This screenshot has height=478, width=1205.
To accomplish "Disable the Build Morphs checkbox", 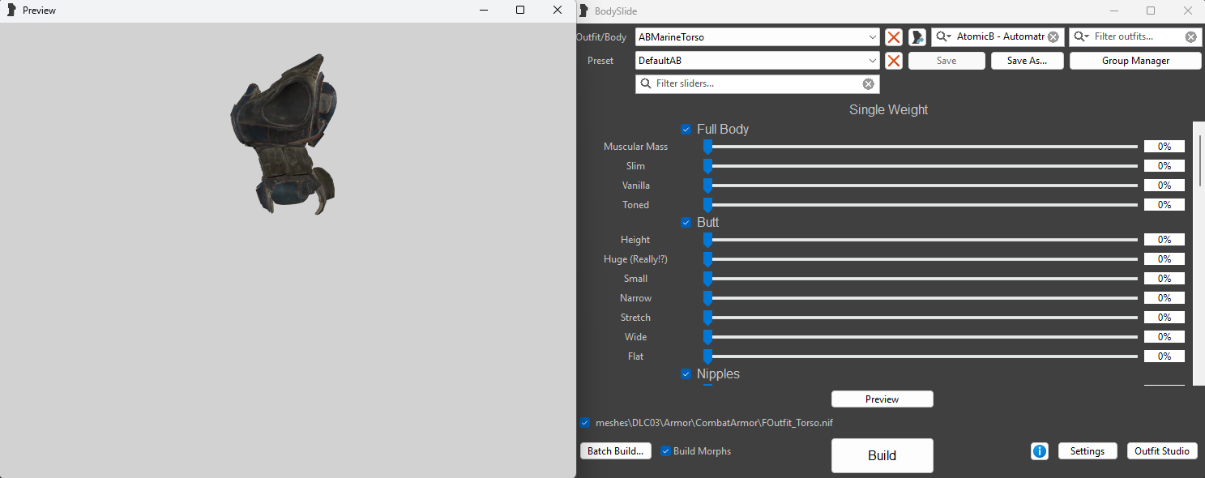I will point(666,451).
